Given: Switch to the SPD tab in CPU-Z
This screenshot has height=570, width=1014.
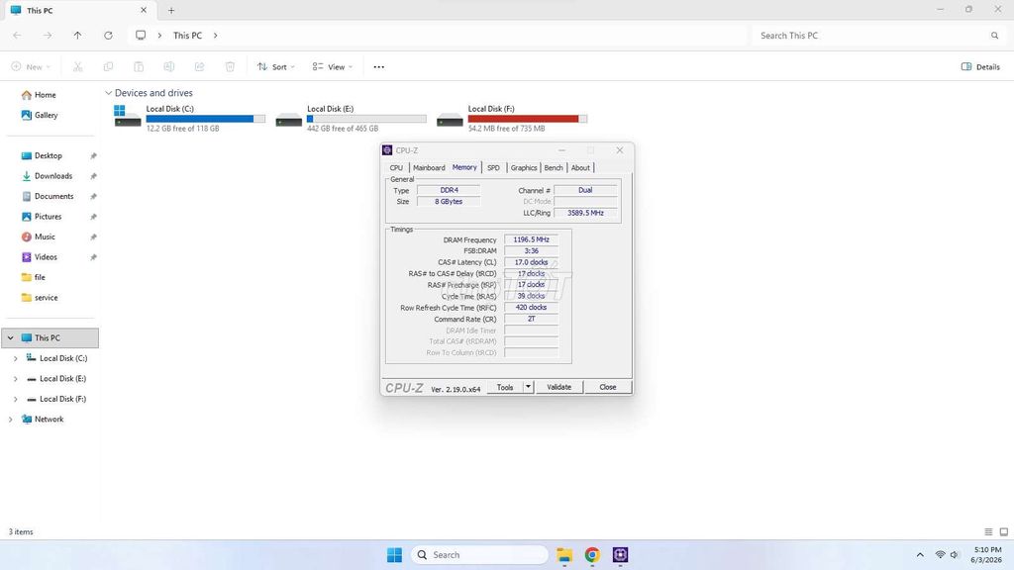Looking at the screenshot, I should click(x=493, y=167).
